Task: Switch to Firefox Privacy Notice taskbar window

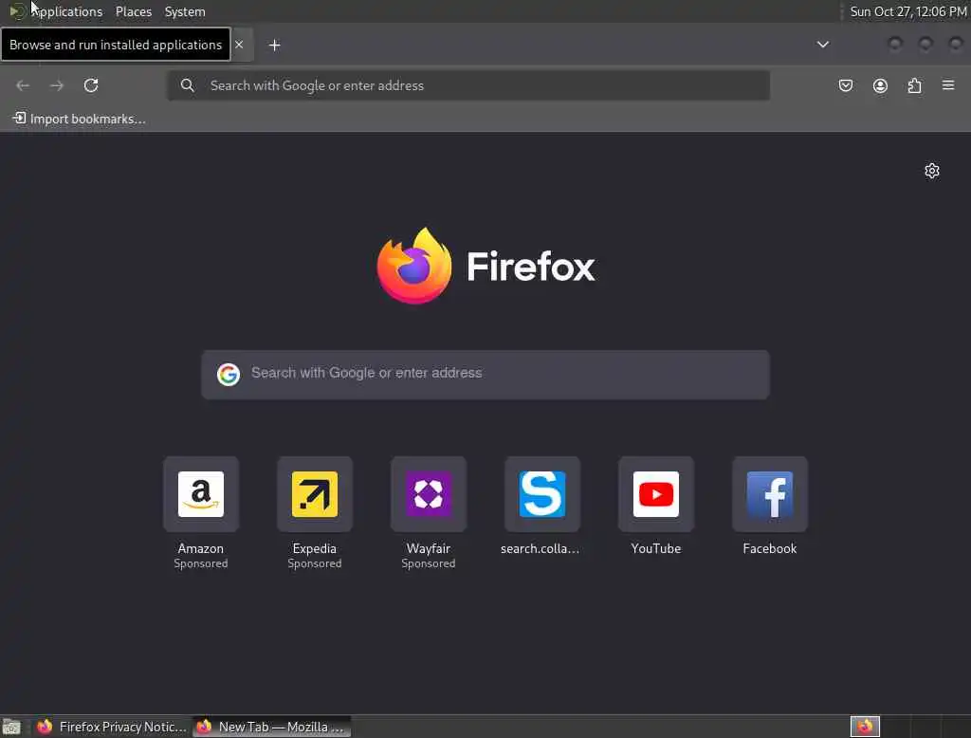Action: pyautogui.click(x=112, y=727)
